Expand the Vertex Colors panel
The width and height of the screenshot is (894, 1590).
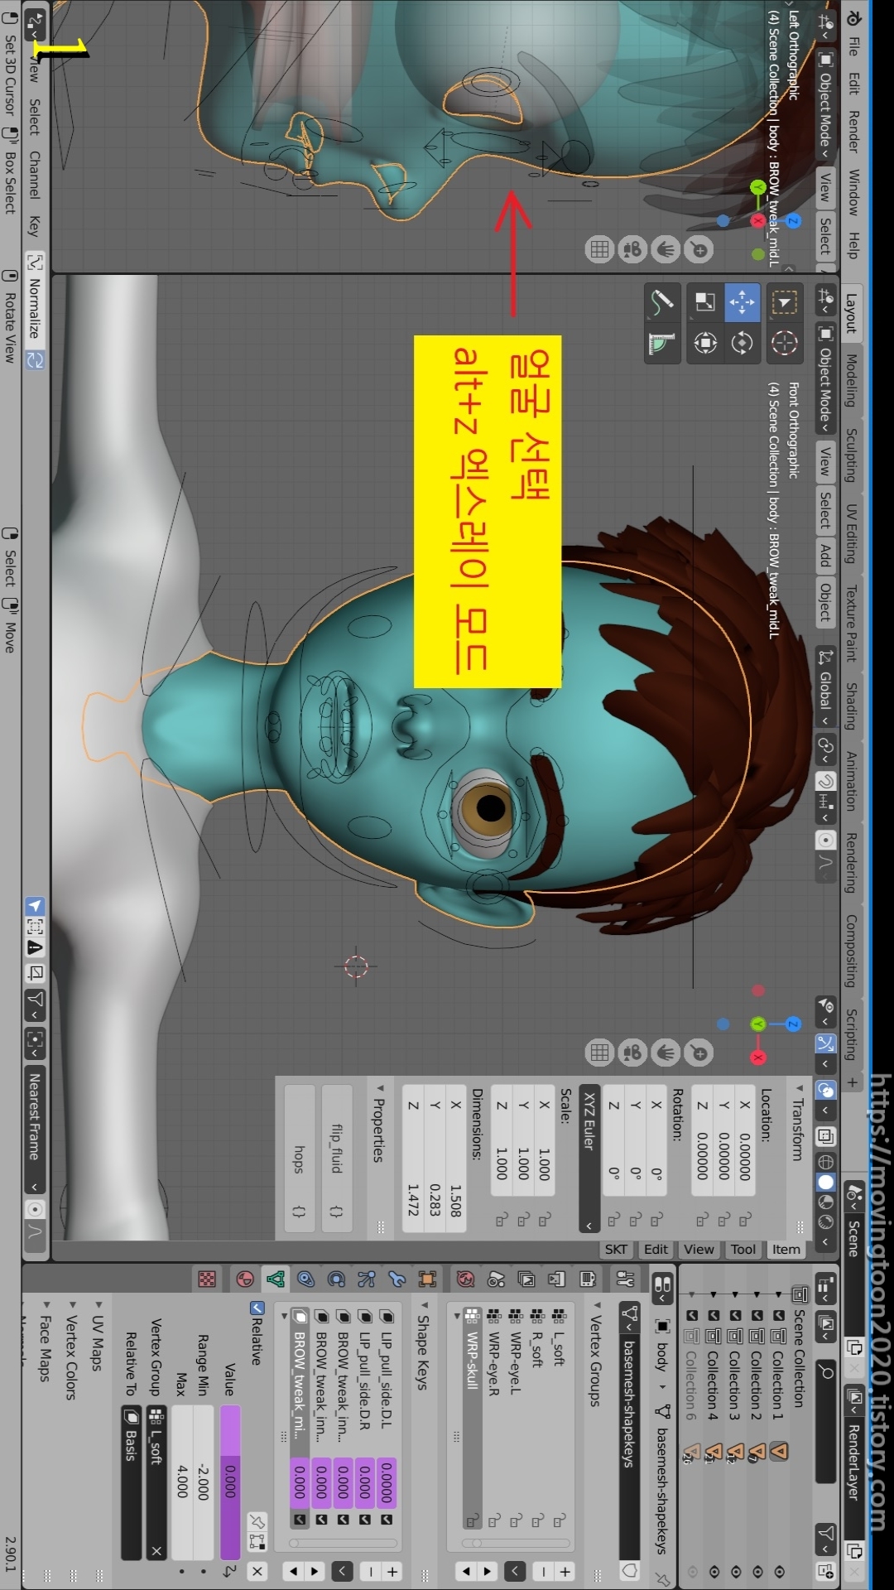(x=72, y=1305)
